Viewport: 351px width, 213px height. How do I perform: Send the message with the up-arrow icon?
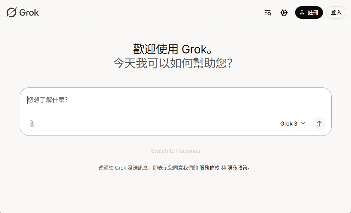(319, 123)
